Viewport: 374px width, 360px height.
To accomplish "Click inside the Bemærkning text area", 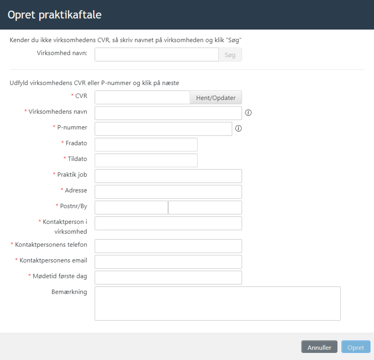I will point(217,303).
